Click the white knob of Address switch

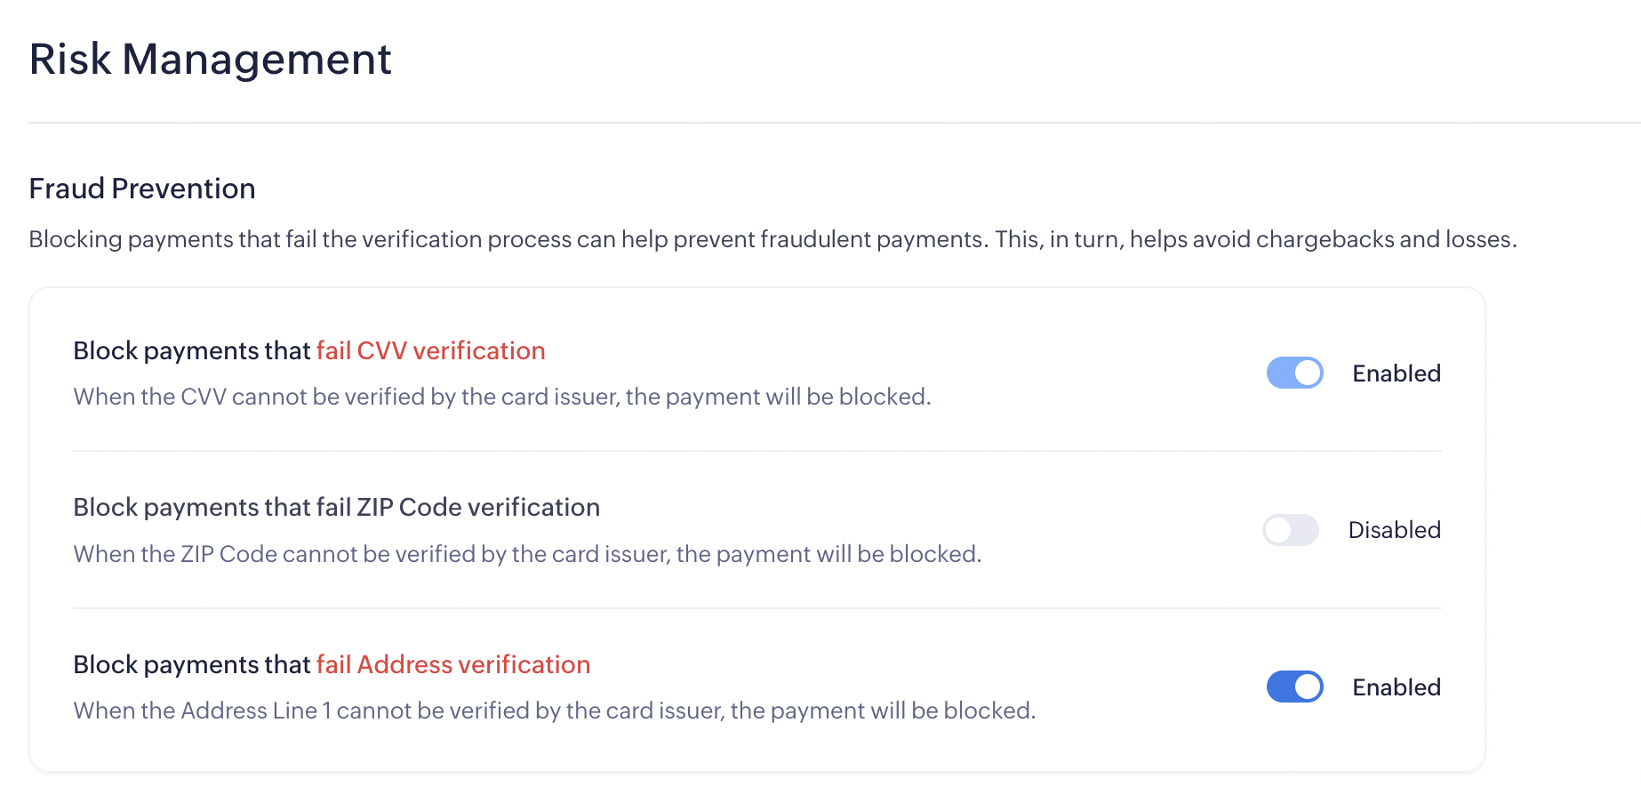click(1308, 687)
